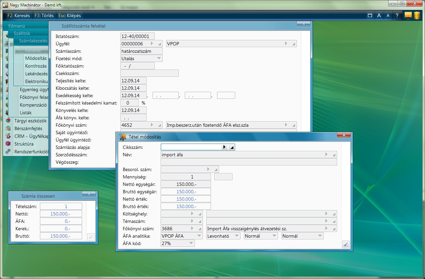
Task: Click the larger font size A icon
Action: [x=379, y=15]
